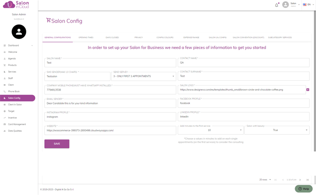The height and width of the screenshot is (195, 316).
Task: Go to first page of pagination
Action: click(275, 180)
